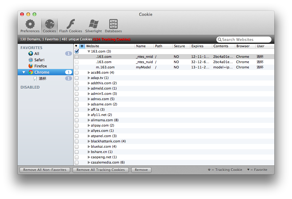This screenshot has width=292, height=199.
Task: Select the bshare.cn row
Action: pyautogui.click(x=174, y=152)
